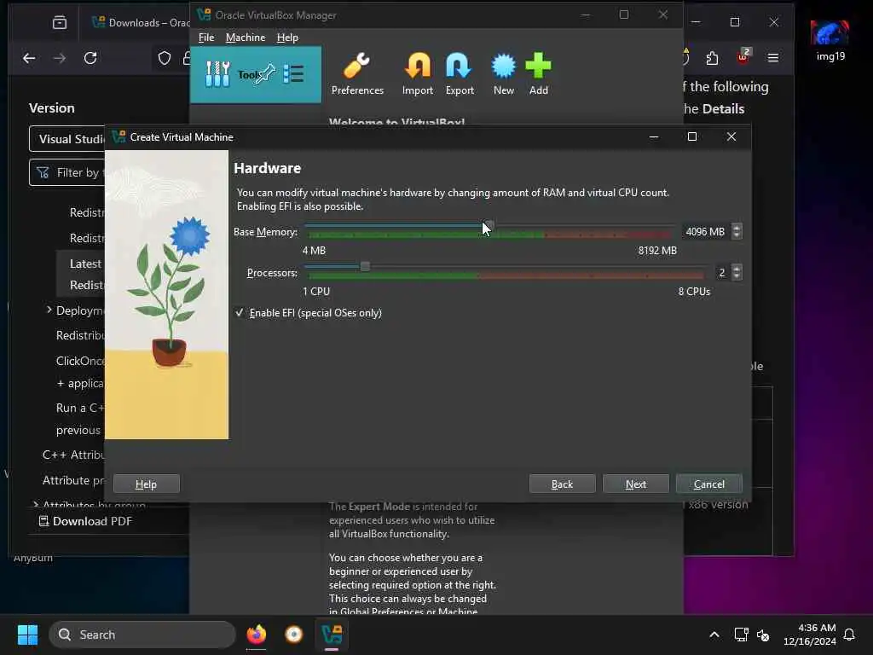Click Next in the Hardware wizard
The width and height of the screenshot is (873, 655).
635,484
